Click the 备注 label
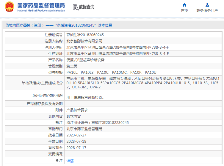Viewport: 224px width, 166px height. pos(59,123)
